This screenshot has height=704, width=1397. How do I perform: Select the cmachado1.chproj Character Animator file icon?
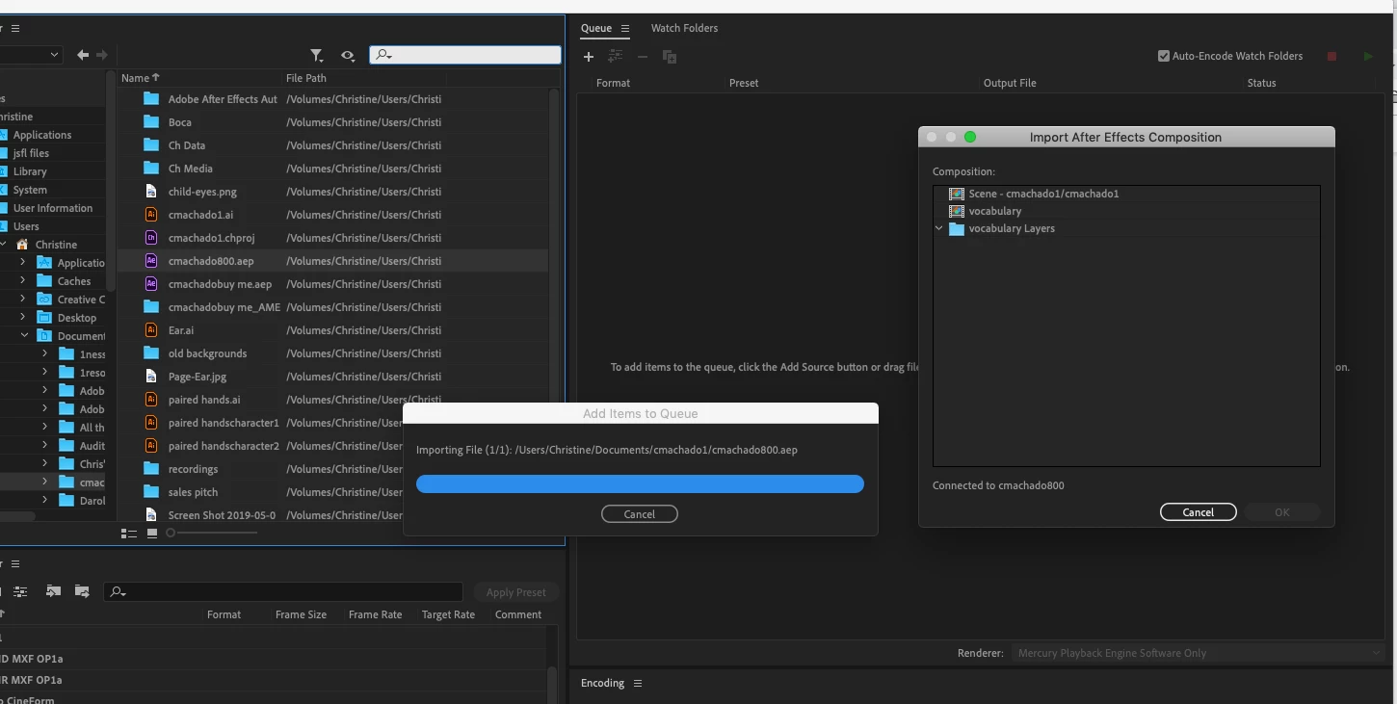click(151, 238)
